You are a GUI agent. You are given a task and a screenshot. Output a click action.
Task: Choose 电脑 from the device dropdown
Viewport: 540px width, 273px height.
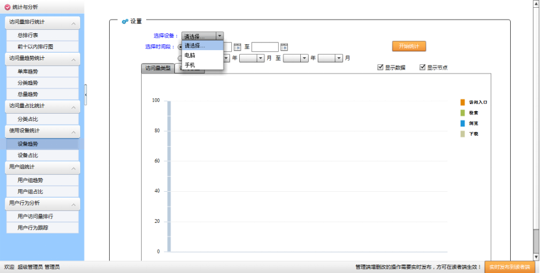coord(190,56)
